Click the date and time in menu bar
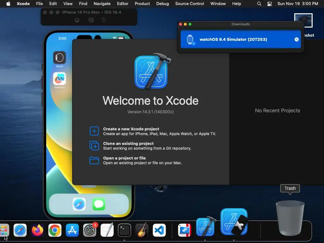 297,3
